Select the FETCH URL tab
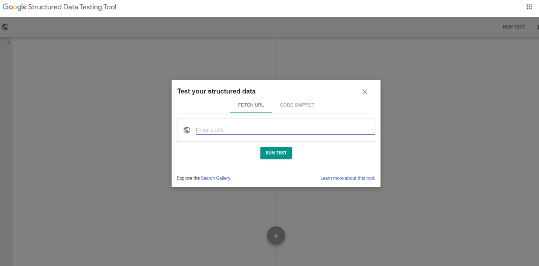The image size is (539, 266). pos(251,105)
